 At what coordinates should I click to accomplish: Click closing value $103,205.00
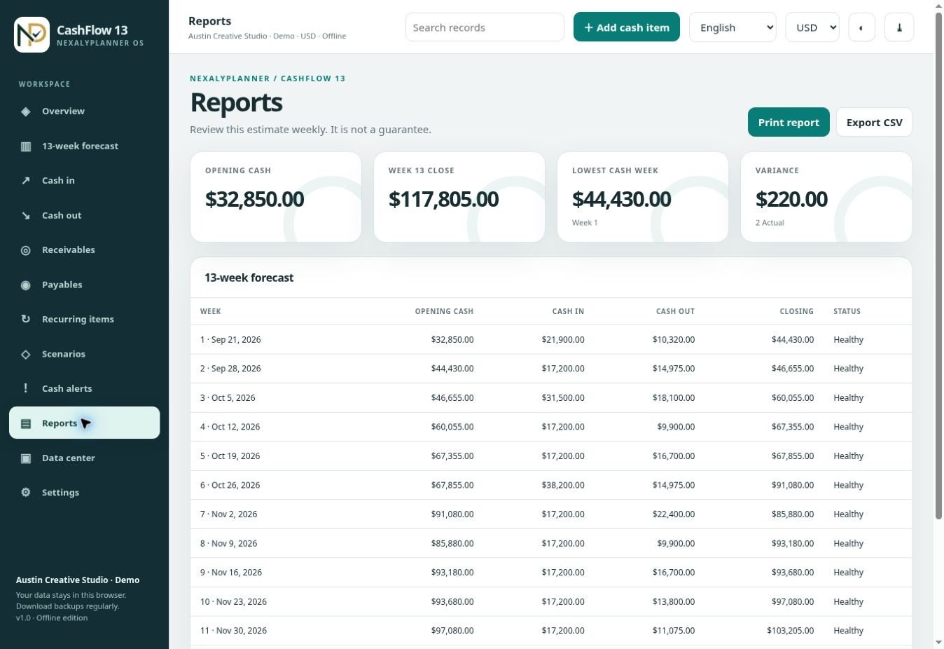[x=791, y=631]
